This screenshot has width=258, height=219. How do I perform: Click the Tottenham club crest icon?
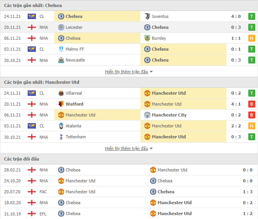[61, 137]
